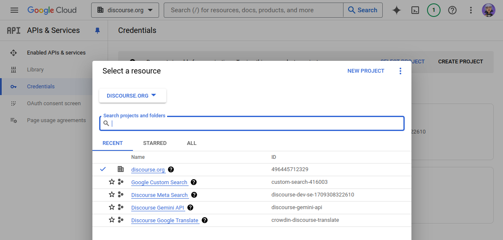
Task: Click the ID column header
Action: [273, 157]
